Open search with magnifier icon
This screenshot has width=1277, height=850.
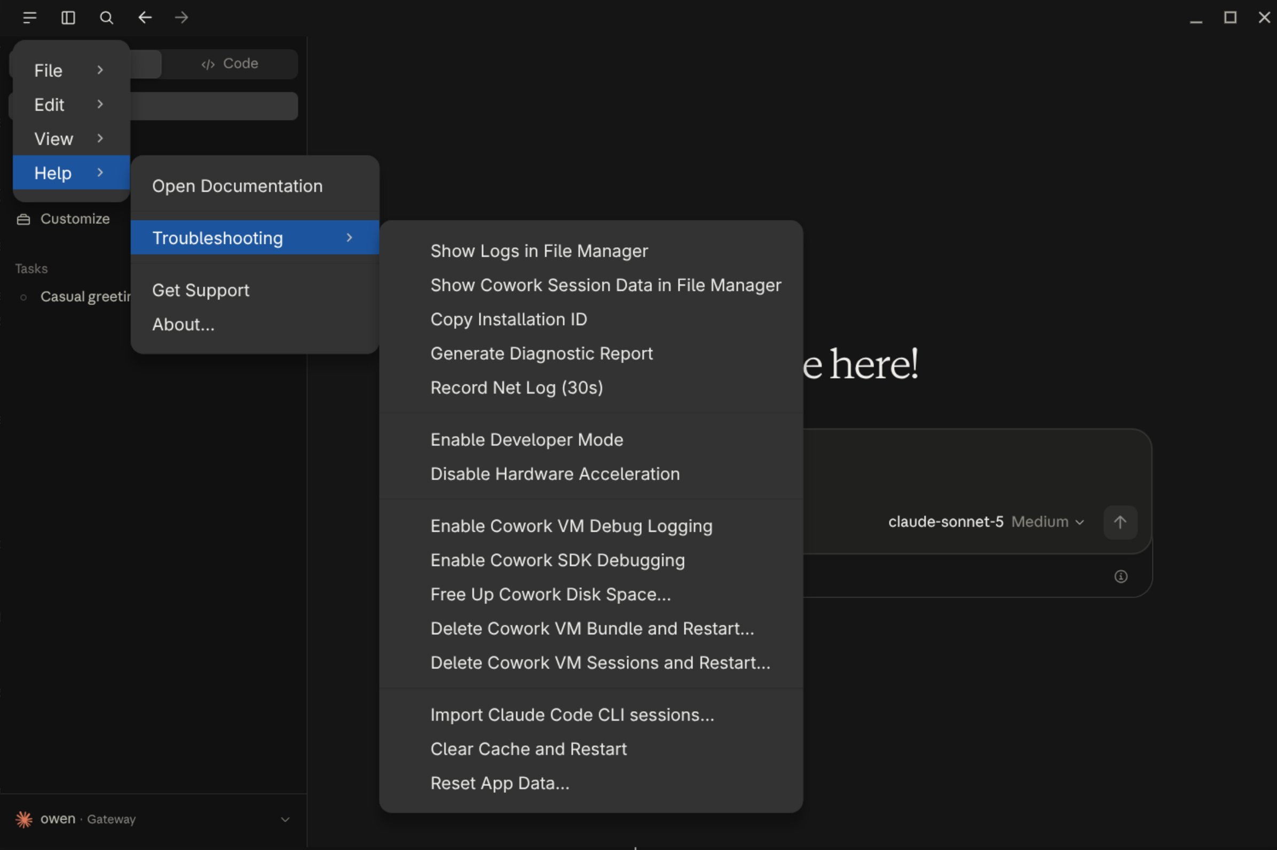point(106,18)
